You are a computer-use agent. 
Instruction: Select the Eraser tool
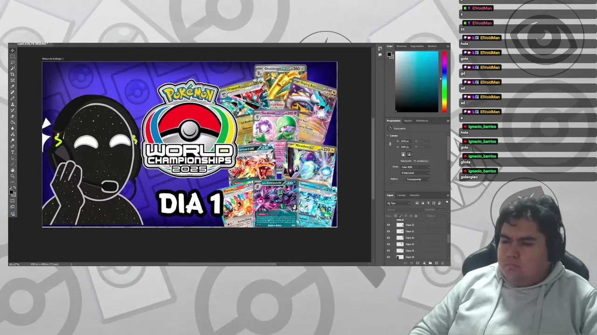13,116
